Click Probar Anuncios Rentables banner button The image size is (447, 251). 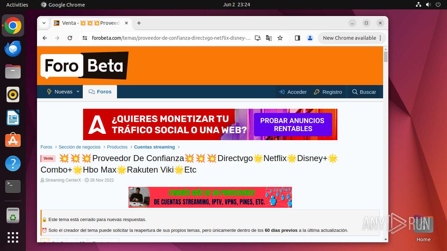292,124
